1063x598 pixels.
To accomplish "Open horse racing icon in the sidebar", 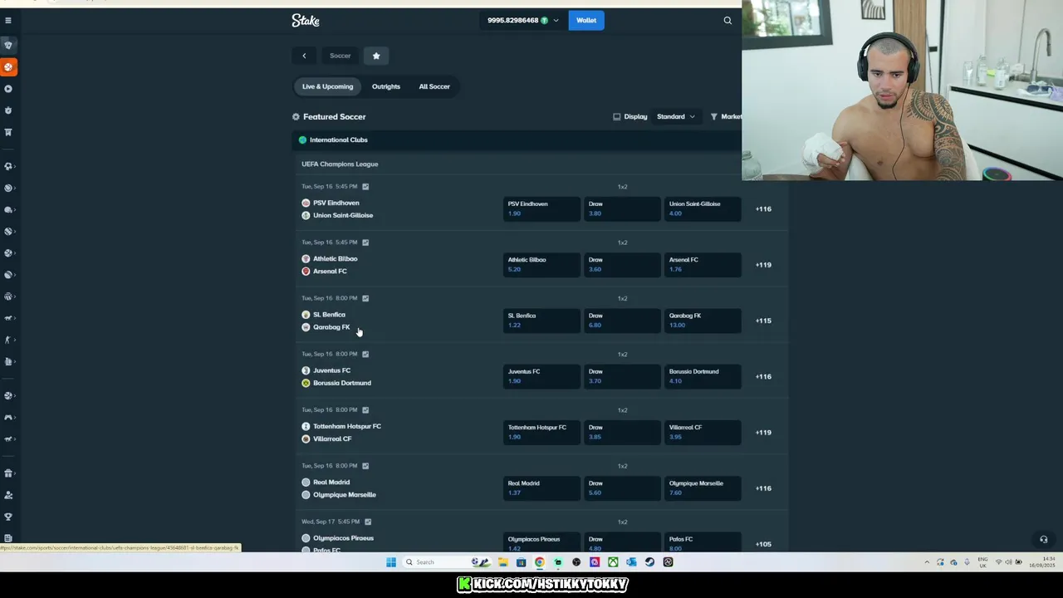I will (x=8, y=318).
